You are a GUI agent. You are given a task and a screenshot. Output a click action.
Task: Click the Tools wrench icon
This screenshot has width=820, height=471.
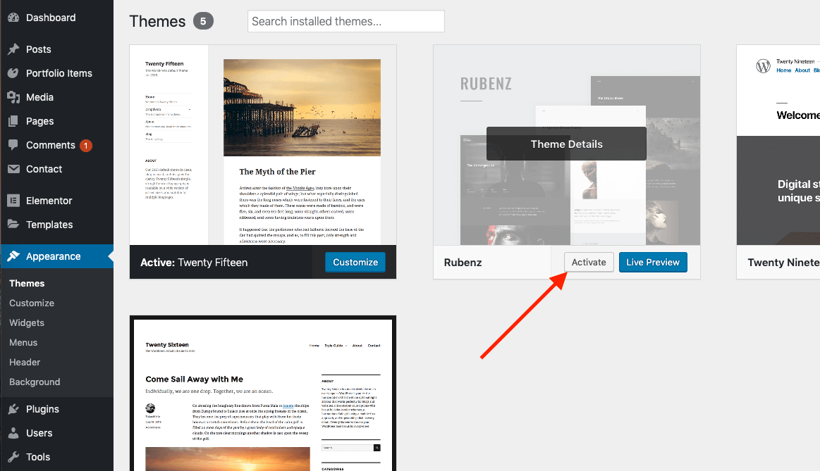tap(13, 457)
